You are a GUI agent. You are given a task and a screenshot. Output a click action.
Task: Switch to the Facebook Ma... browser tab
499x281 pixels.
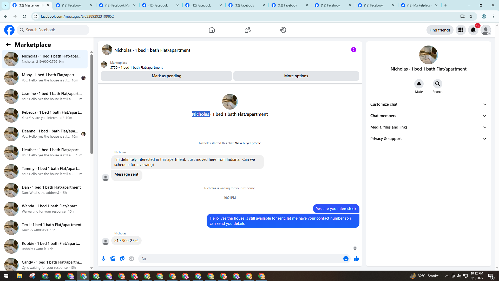tap(117, 5)
